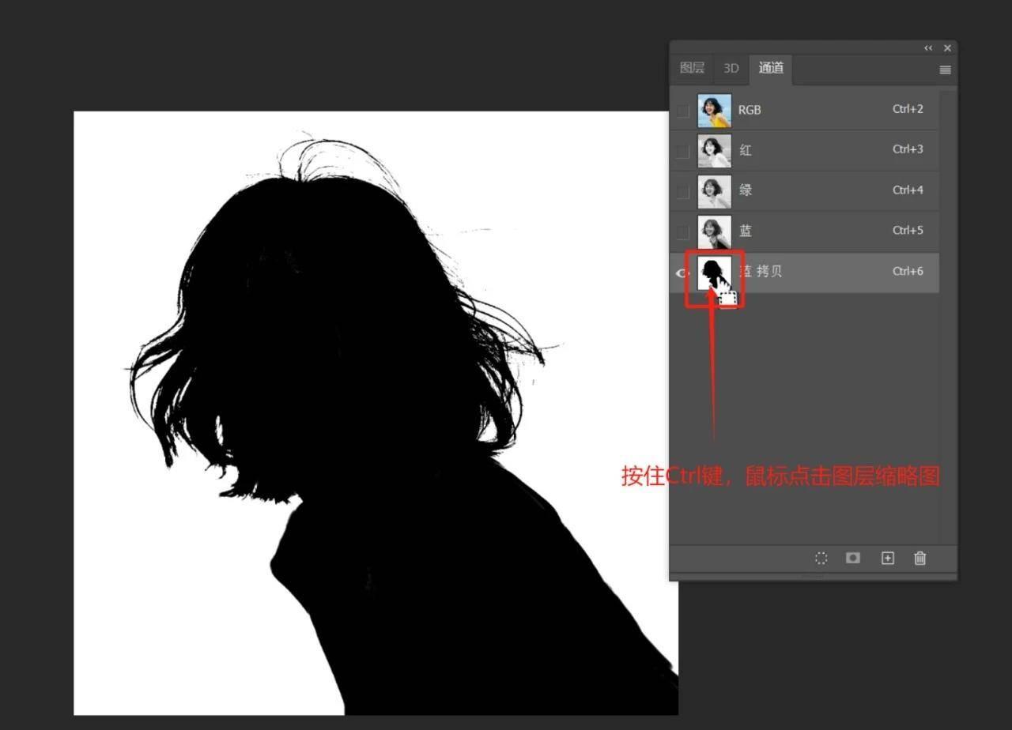The height and width of the screenshot is (730, 1012).
Task: Close the channels panel group
Action: click(x=947, y=48)
